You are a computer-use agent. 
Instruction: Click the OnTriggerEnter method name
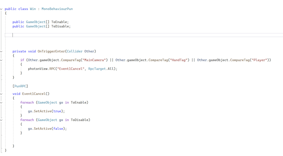pos(51,51)
